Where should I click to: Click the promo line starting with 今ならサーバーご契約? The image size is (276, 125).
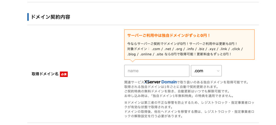tap(182, 43)
